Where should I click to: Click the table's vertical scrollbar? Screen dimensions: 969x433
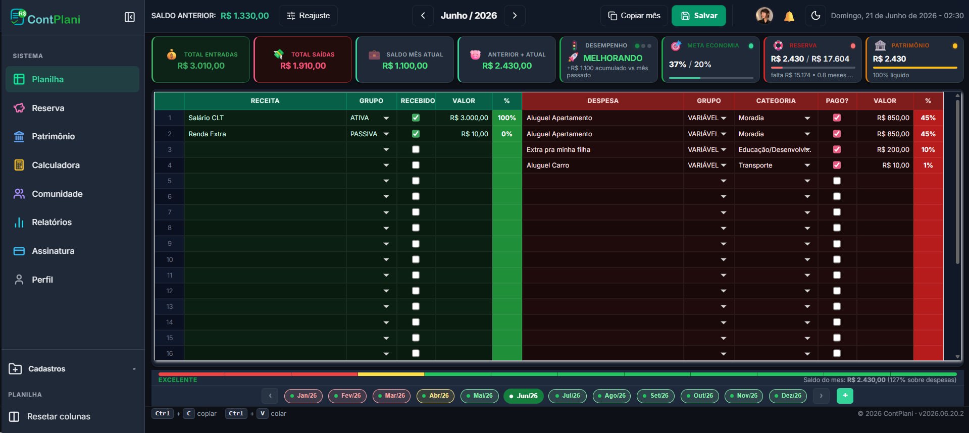click(957, 182)
